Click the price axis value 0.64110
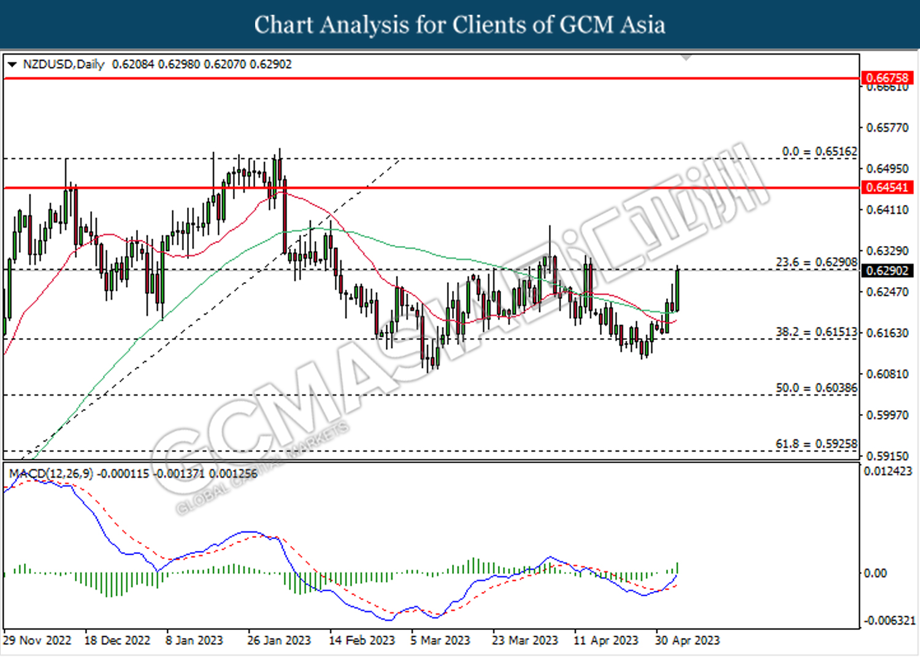920x657 pixels. point(887,210)
